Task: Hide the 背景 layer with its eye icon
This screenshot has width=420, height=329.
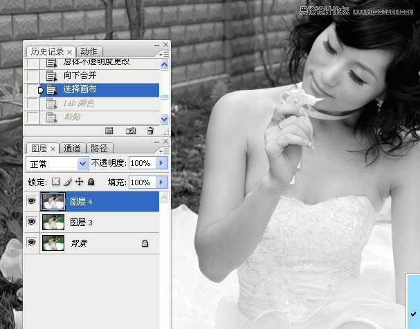Action: coord(31,243)
